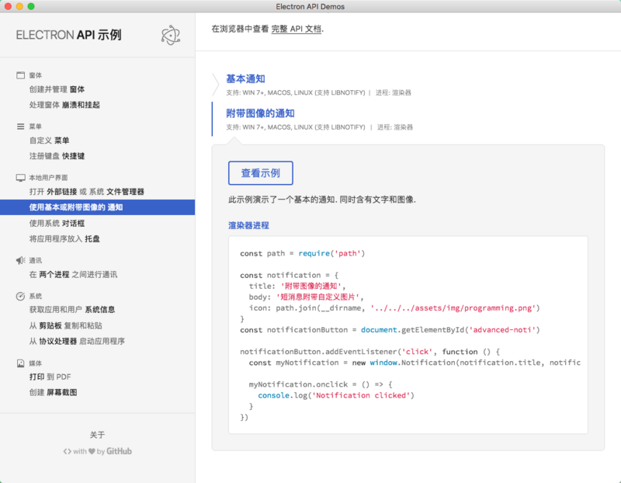Click the 本地用户界面 monitor icon

pyautogui.click(x=21, y=178)
